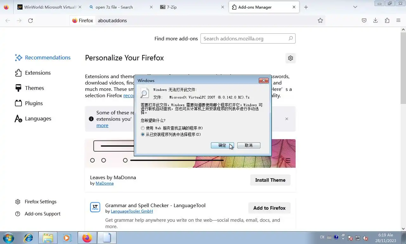Image resolution: width=406 pixels, height=244 pixels.
Task: Open Windows Media Player from the taskbar
Action: tap(67, 238)
